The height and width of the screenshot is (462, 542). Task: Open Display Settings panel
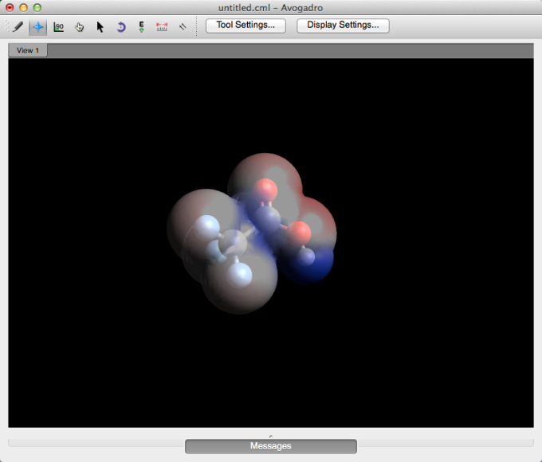[343, 25]
